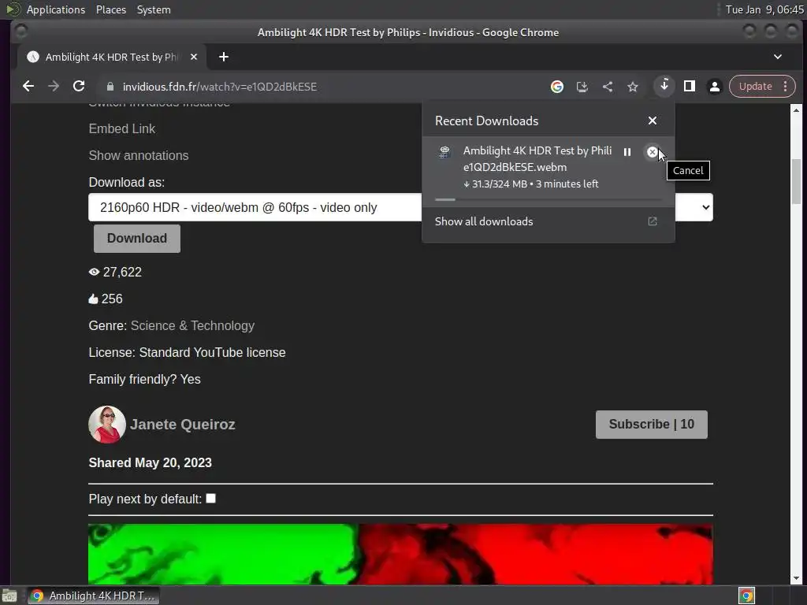Open the window menu button in title bar
Screen dimensions: 807x605
click(x=21, y=32)
